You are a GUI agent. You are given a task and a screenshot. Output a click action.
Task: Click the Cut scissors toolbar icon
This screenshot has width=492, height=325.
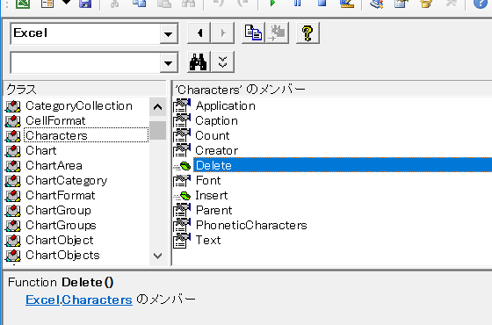(x=114, y=4)
